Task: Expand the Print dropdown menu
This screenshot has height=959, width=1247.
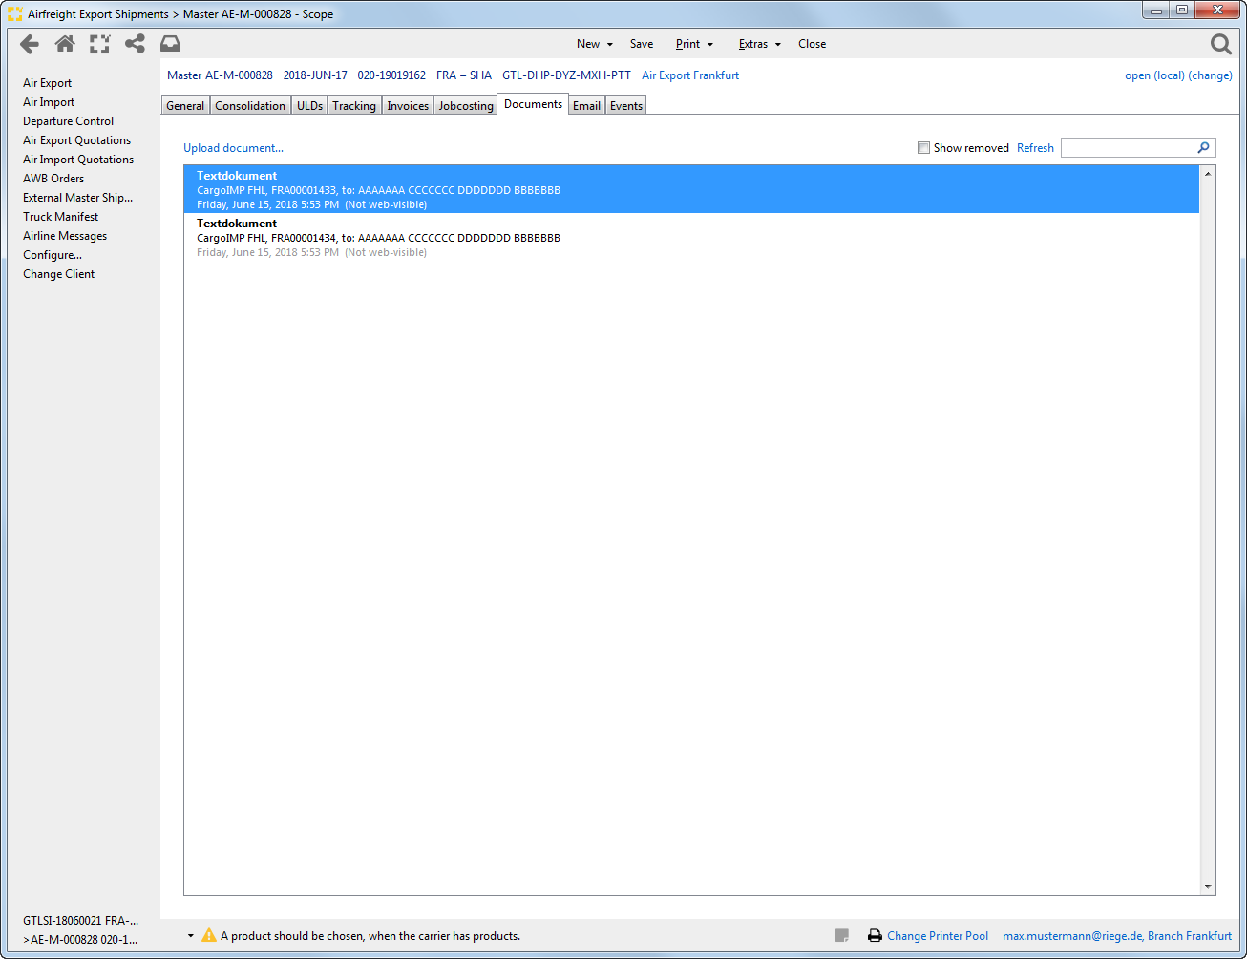Action: point(694,44)
